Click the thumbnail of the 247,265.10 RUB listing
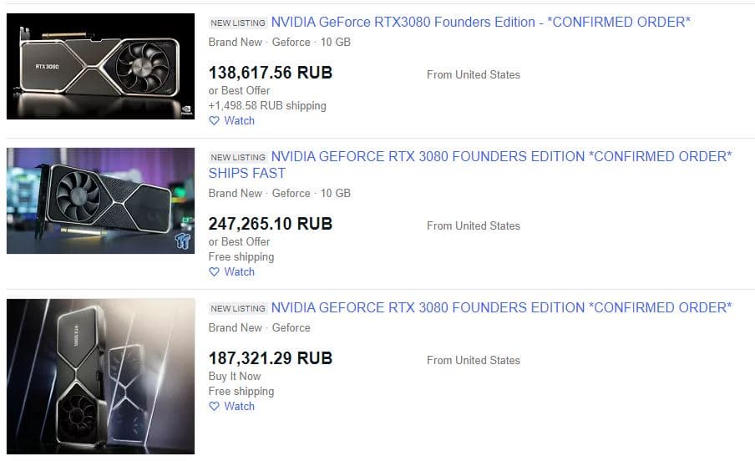This screenshot has height=461, width=755. (x=100, y=200)
